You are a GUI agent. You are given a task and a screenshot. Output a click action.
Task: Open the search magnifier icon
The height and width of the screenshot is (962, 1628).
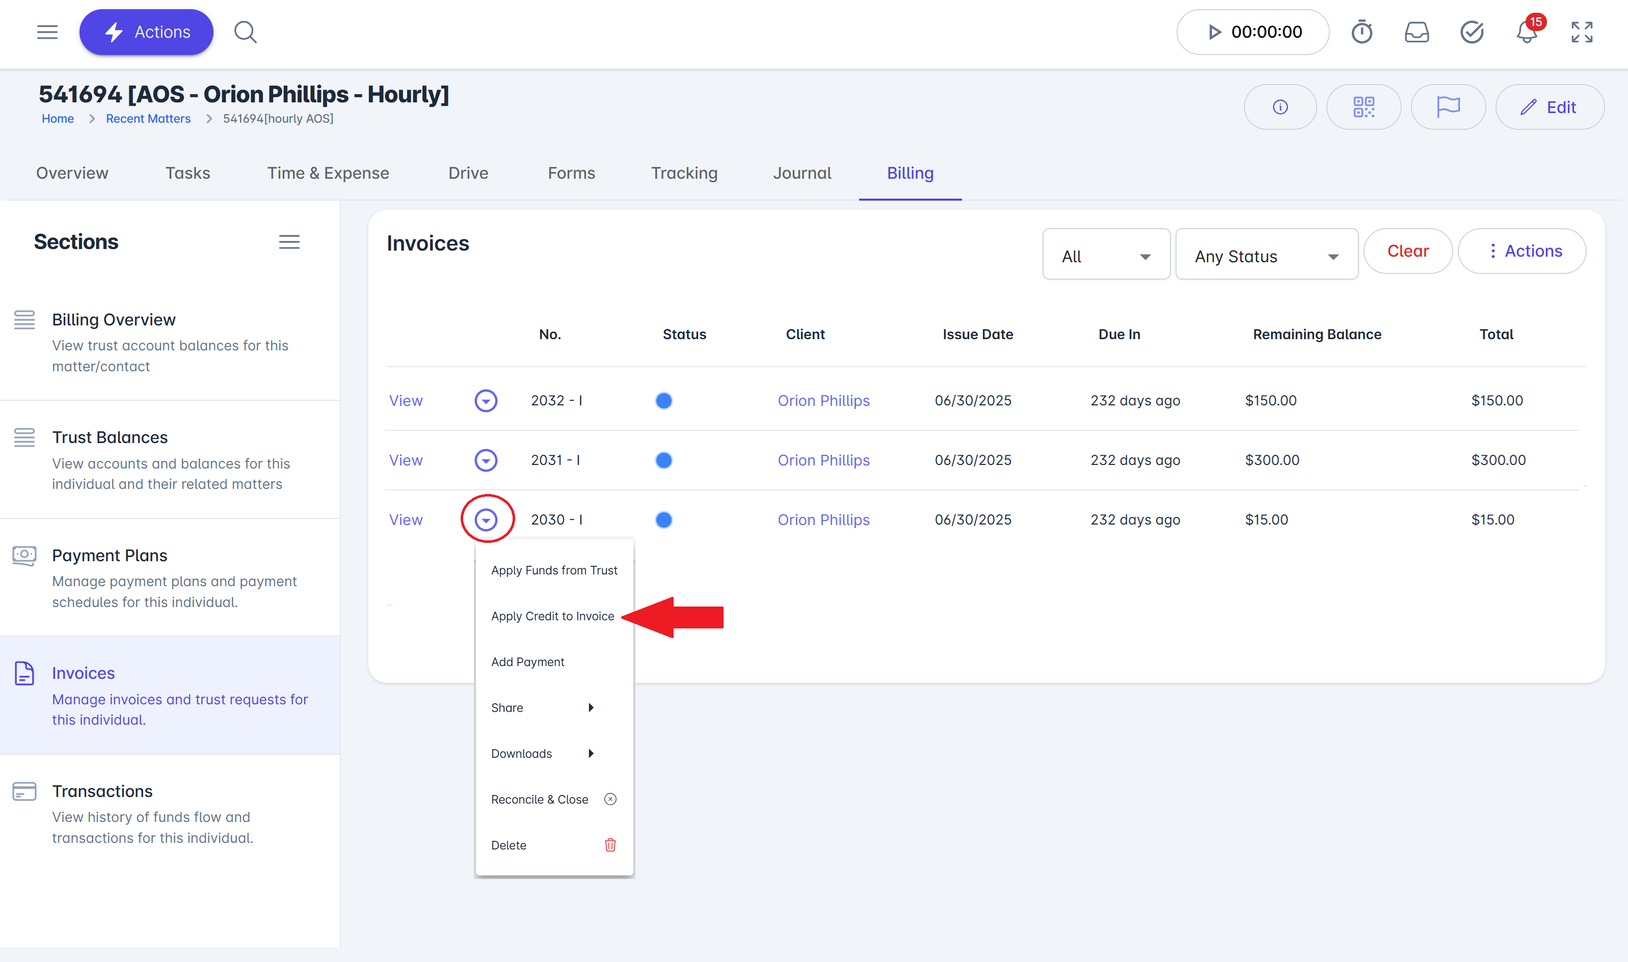[245, 32]
